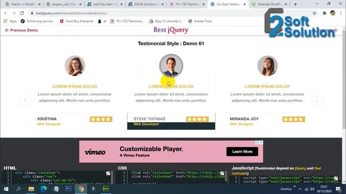Open 'Online slug service' bookmark
This screenshot has height=194, width=346.
pos(37,21)
